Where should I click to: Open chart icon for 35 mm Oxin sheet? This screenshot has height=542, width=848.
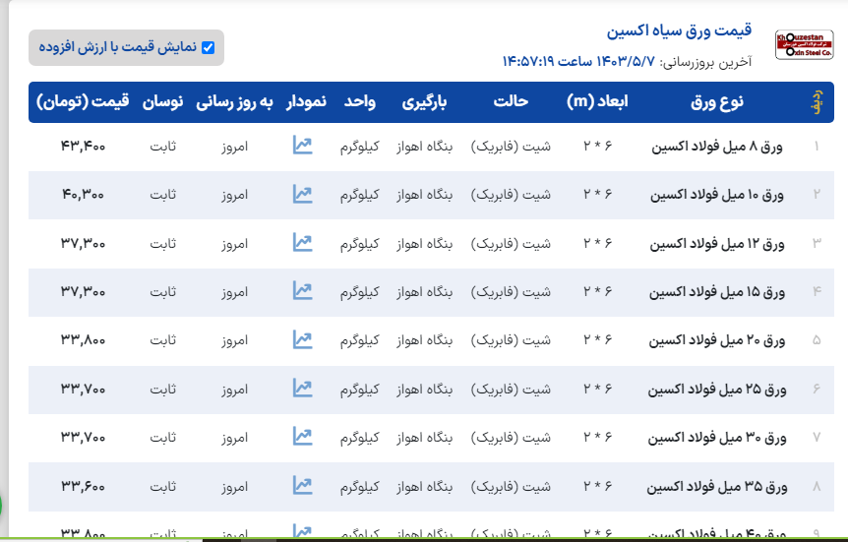[302, 485]
